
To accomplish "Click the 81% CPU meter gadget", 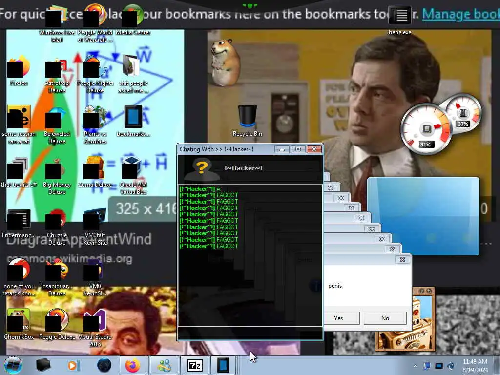I will point(426,129).
